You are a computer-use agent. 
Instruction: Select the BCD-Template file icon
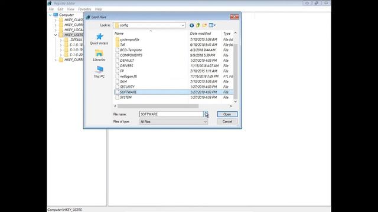tap(117, 50)
